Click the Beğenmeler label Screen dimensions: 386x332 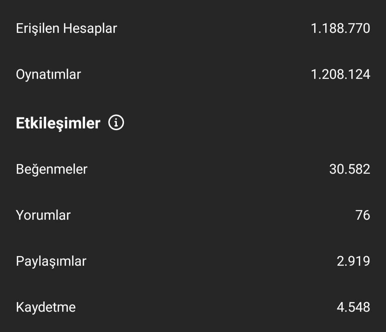coord(52,169)
